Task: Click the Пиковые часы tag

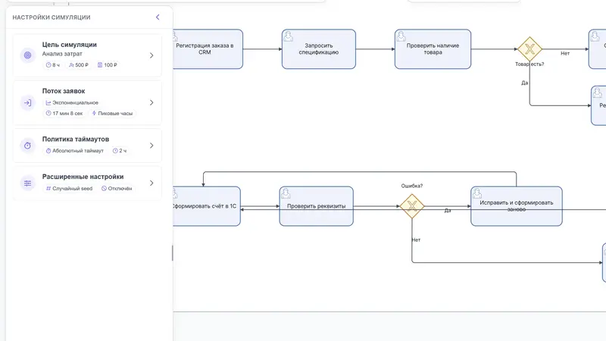Action: click(x=112, y=113)
